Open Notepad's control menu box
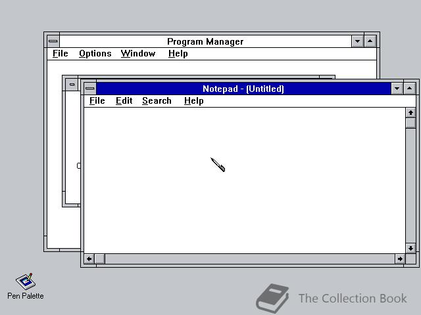The image size is (421, 315). pyautogui.click(x=90, y=89)
